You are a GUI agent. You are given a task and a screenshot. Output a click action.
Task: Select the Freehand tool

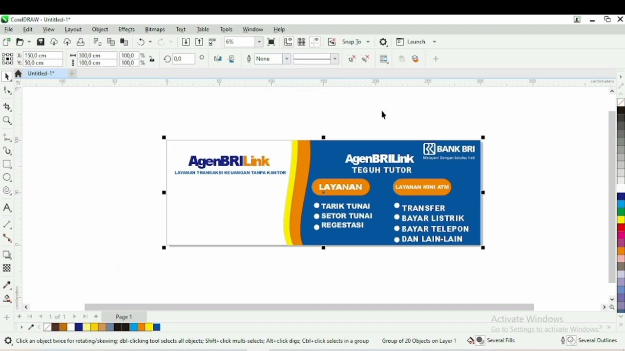point(7,137)
